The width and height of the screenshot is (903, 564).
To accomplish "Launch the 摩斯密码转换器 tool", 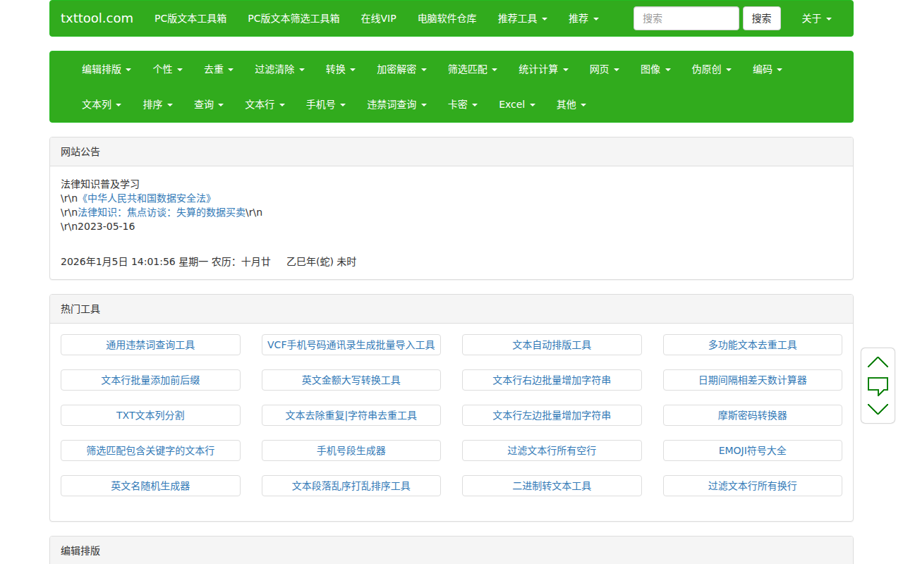I will click(x=752, y=415).
